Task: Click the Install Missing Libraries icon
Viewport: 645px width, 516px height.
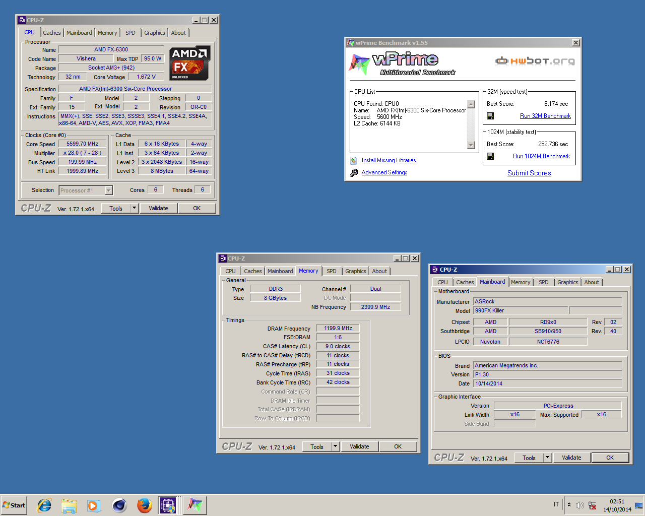Action: [x=354, y=160]
